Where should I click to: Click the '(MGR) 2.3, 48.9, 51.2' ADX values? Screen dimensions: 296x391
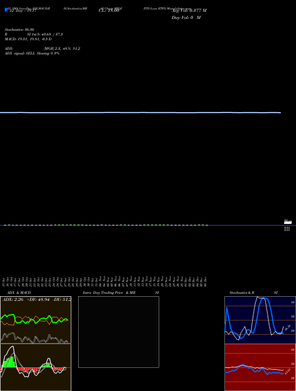coord(62,49)
